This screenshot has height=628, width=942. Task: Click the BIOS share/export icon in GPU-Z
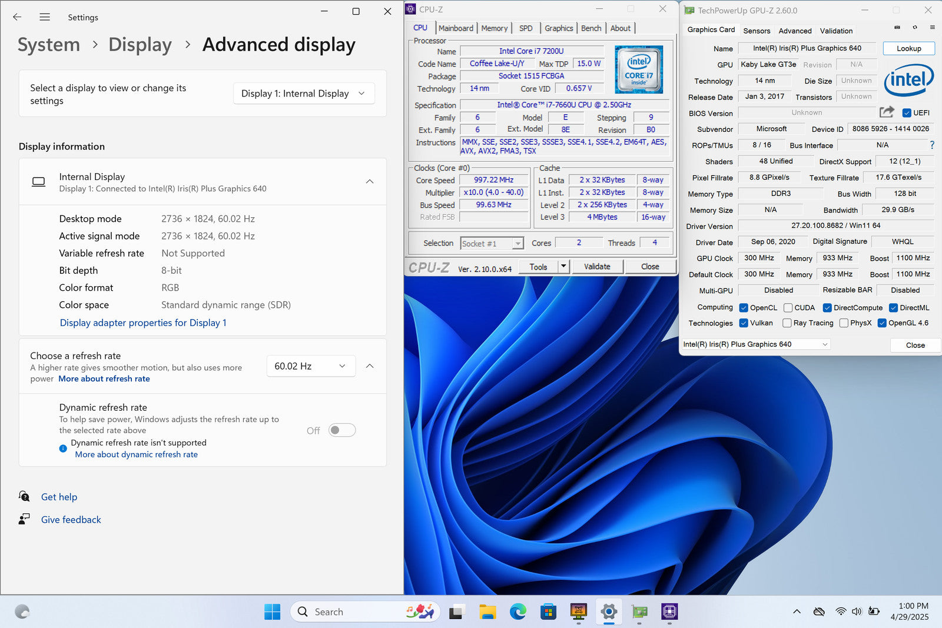(x=887, y=112)
